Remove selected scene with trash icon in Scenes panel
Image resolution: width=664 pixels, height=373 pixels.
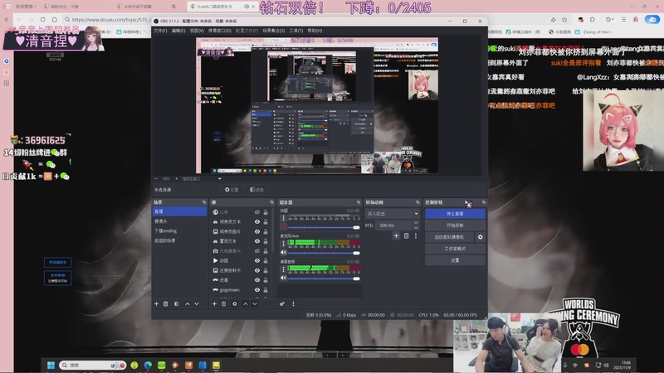[165, 303]
